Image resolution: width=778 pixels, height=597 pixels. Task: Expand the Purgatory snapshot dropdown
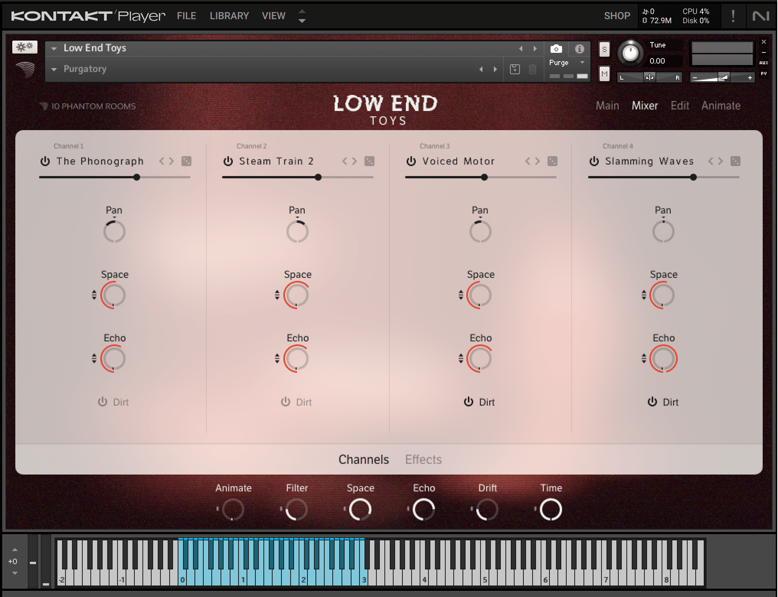click(x=54, y=69)
